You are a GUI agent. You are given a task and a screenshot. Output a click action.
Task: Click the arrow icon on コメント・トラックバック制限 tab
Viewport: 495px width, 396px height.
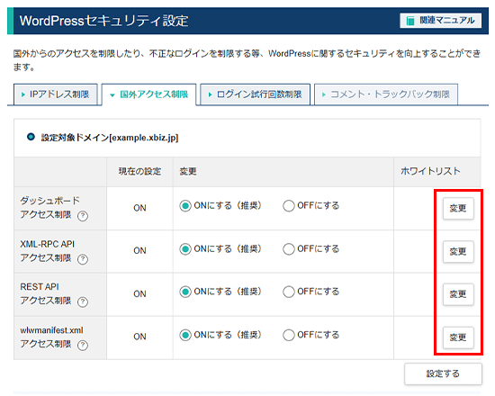(323, 94)
